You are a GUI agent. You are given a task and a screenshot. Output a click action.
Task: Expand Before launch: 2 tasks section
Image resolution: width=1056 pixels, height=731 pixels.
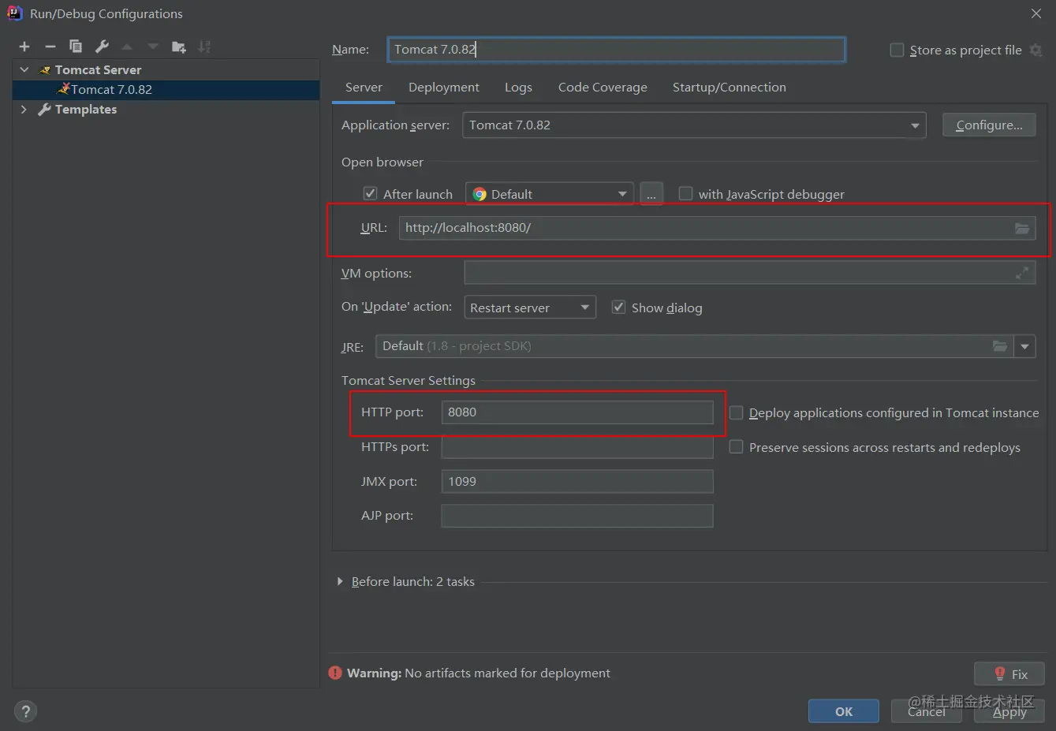340,581
